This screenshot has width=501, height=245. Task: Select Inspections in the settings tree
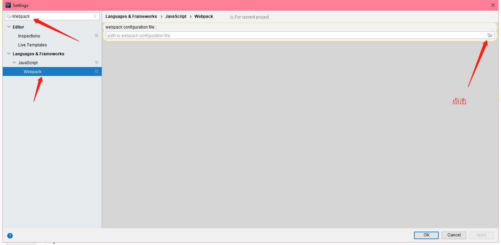29,36
